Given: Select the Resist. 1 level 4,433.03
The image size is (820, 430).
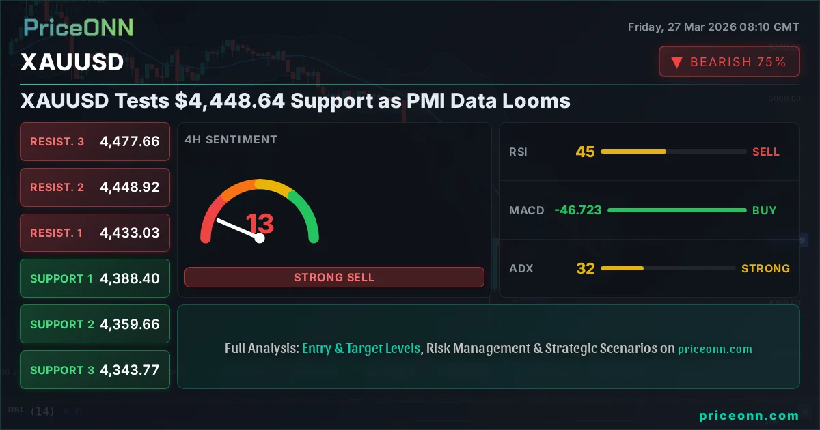Looking at the screenshot, I should (95, 233).
